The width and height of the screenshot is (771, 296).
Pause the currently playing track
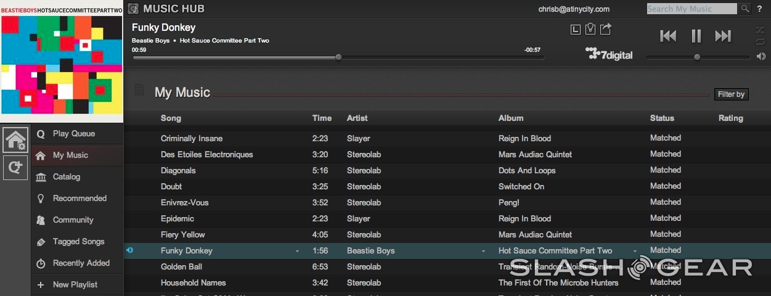(x=696, y=36)
